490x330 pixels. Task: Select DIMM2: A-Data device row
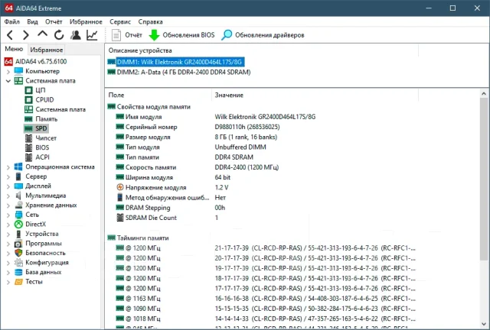tap(184, 73)
